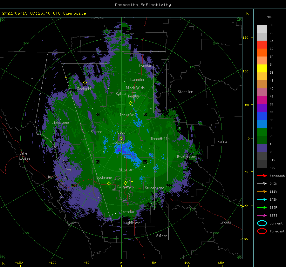Select the Ponoka city label
This screenshot has width=286, height=267.
(145, 65)
